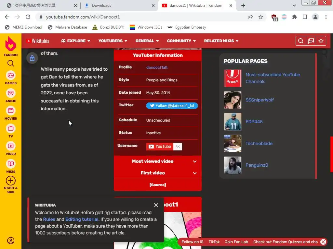The image size is (333, 249).
Task: Open the TV section icon
Action: [x=11, y=128]
